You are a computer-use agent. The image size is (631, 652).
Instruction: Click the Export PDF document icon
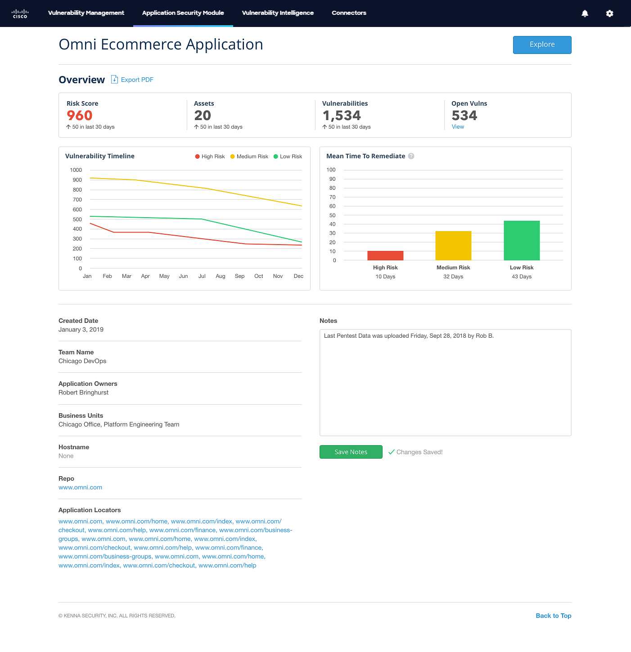[x=114, y=80]
